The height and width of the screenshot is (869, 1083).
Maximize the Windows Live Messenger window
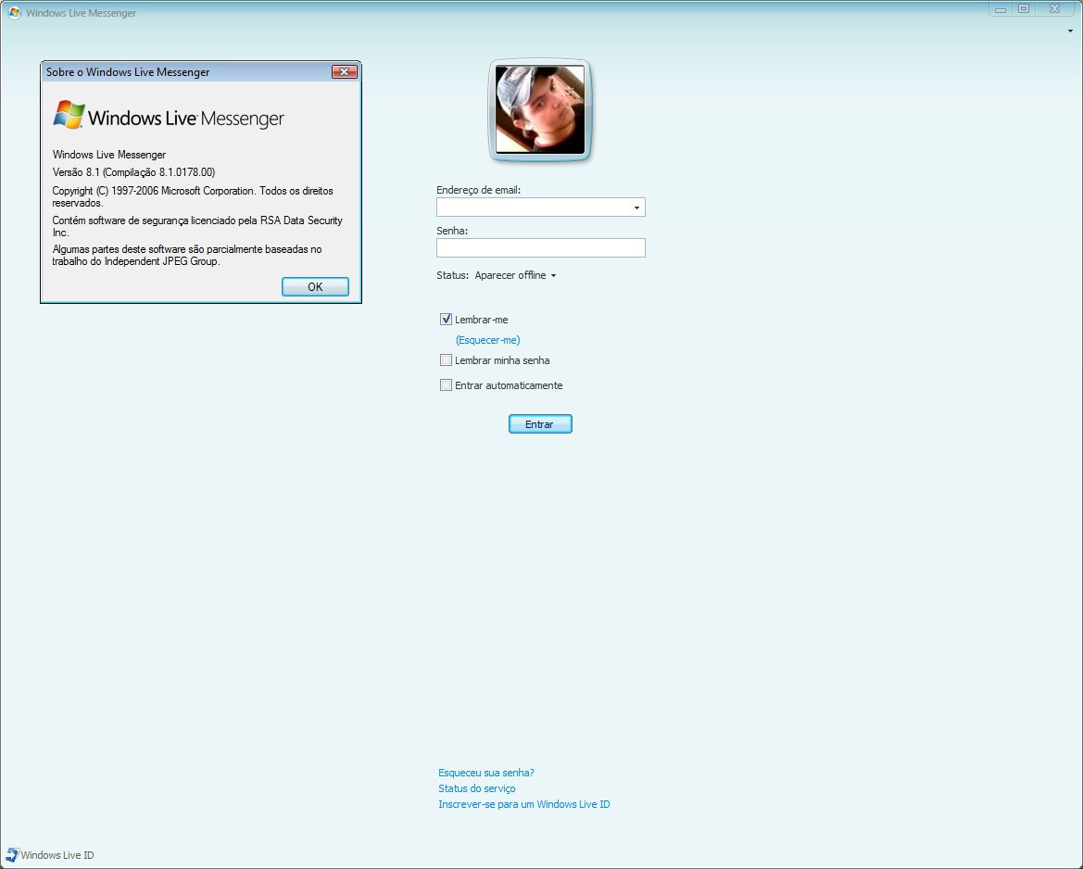tap(1025, 9)
